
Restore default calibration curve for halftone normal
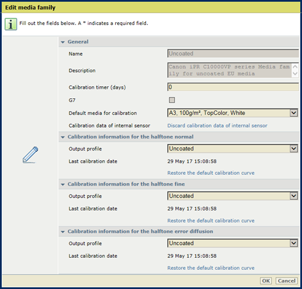(x=211, y=173)
